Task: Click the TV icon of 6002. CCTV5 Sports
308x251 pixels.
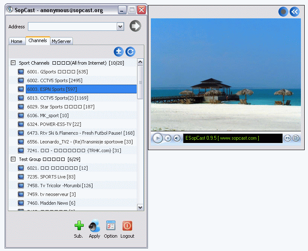Action: click(21, 80)
